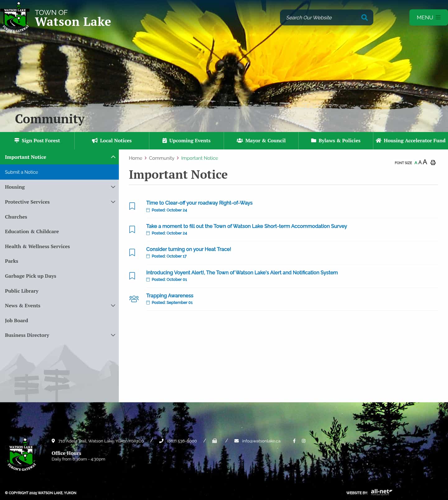The image size is (448, 500).
Task: Click the Local Notices megaphone icon
Action: click(x=95, y=141)
